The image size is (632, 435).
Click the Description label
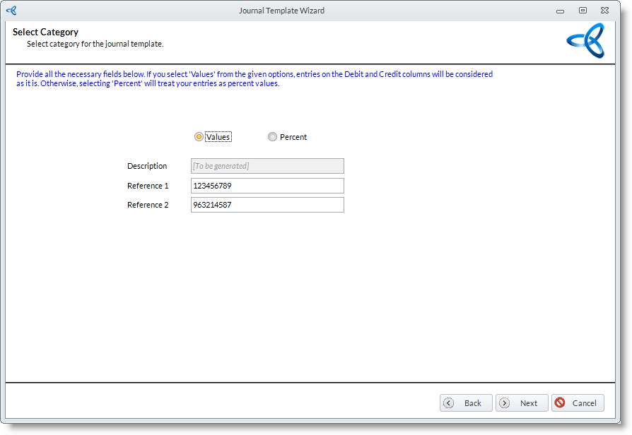point(147,166)
